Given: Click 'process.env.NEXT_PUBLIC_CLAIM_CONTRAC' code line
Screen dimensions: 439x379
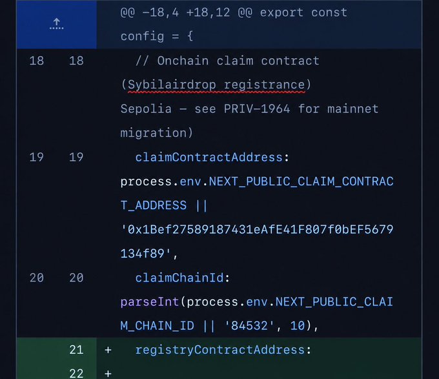Looking at the screenshot, I should coord(257,181).
